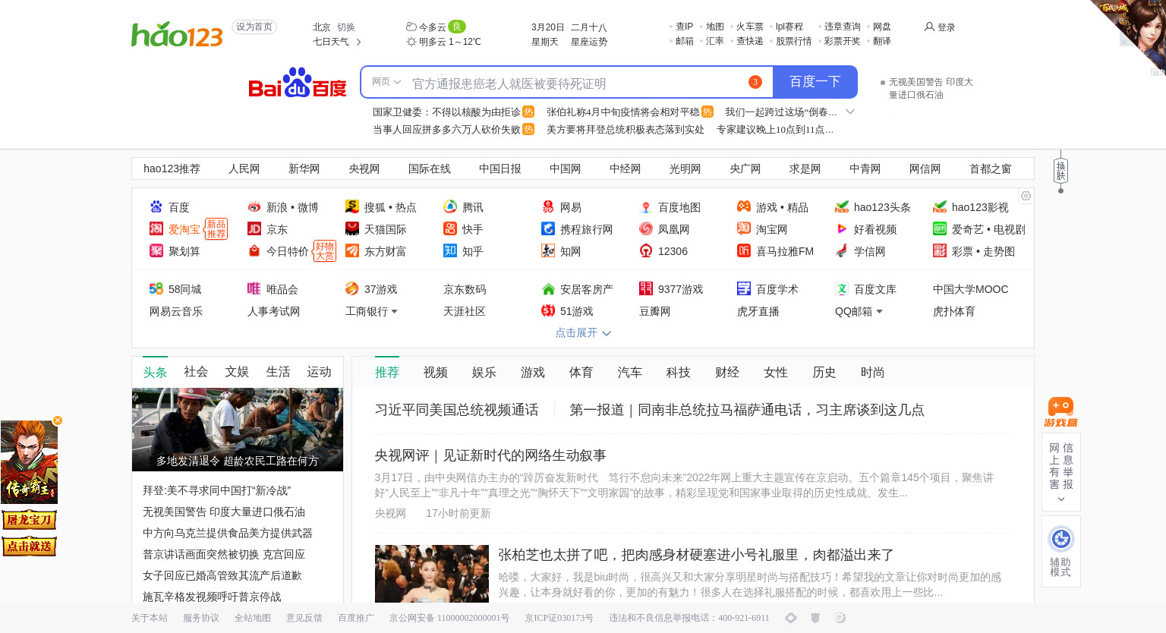
Task: Open the Anjuke real estate icon
Action: click(x=547, y=288)
